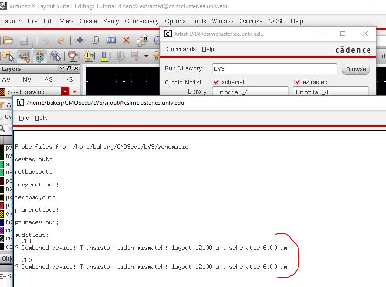Click the 'netbad.out:' line

tap(34, 172)
